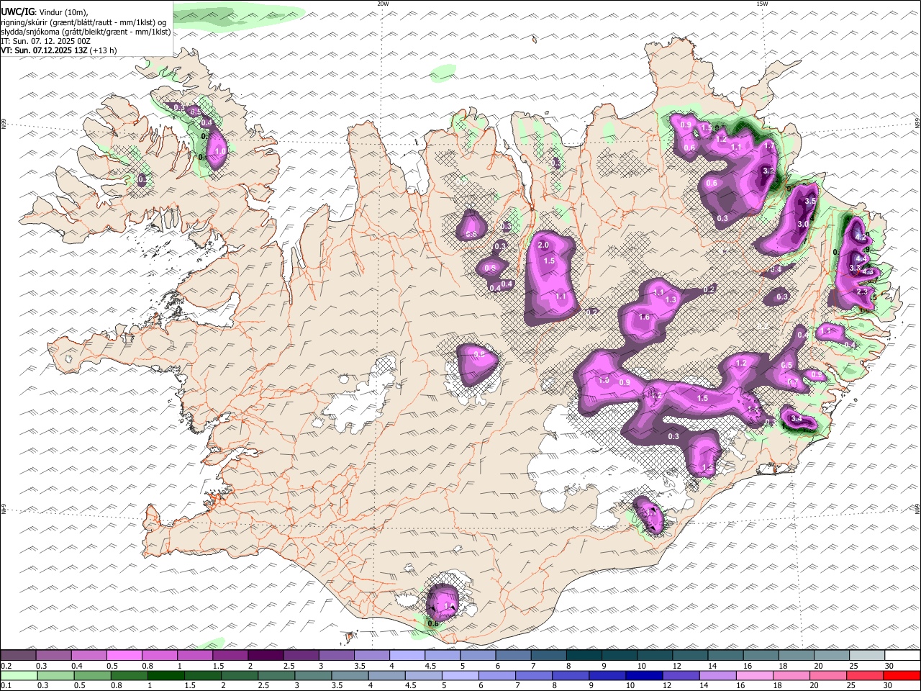Click the 'UWC/IG: Vindur (10m),' title text
Image resolution: width=921 pixels, height=691 pixels.
coord(45,12)
